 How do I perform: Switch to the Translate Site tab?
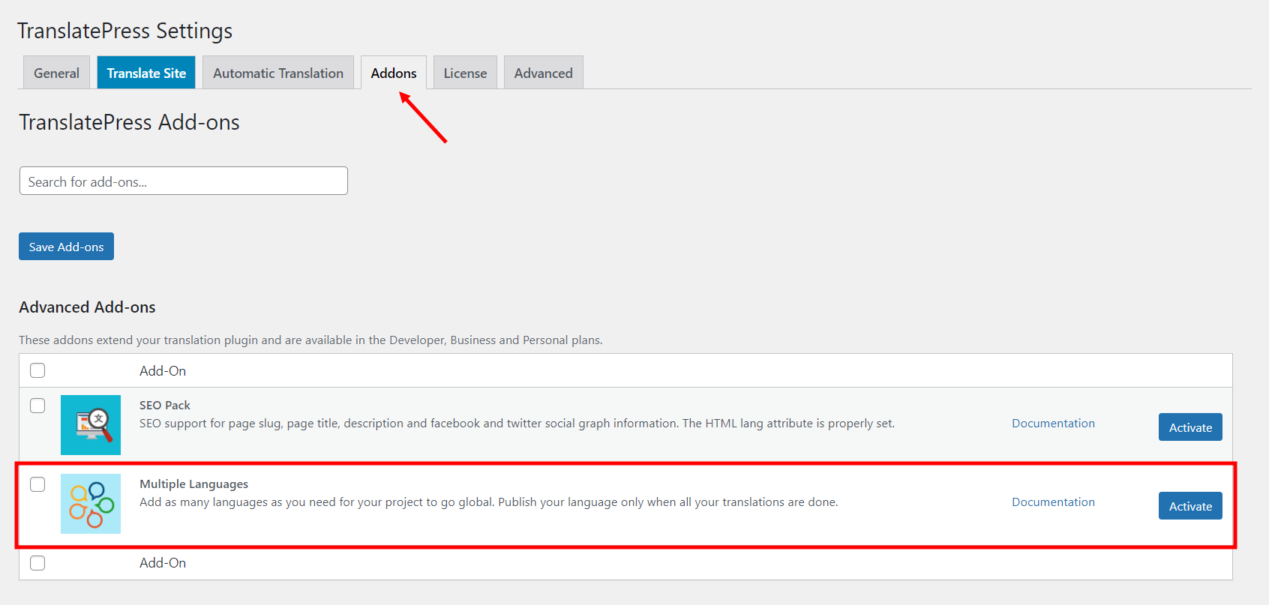[x=146, y=73]
